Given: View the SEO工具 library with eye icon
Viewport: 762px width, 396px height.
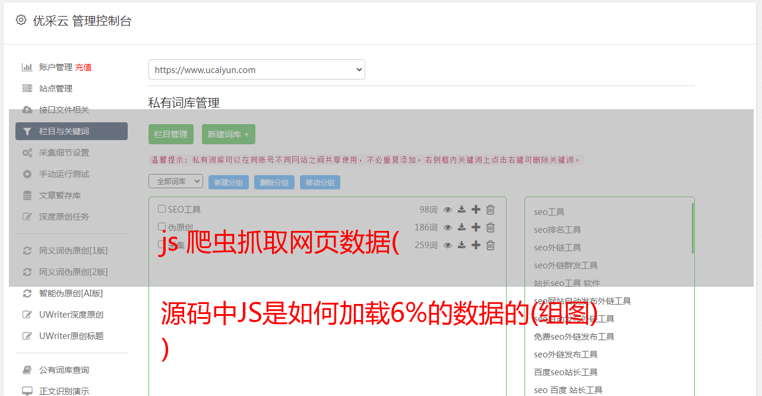Looking at the screenshot, I should click(448, 210).
